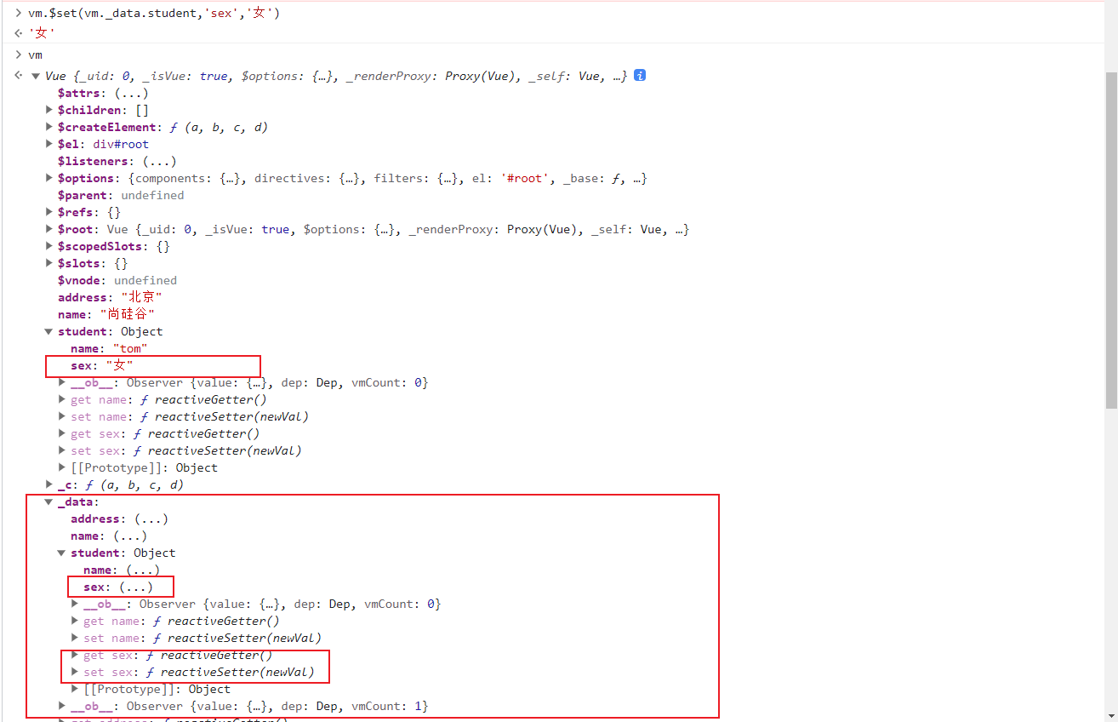Viewport: 1118px width, 722px height.
Task: Expand the $createElement function row
Action: (x=49, y=127)
